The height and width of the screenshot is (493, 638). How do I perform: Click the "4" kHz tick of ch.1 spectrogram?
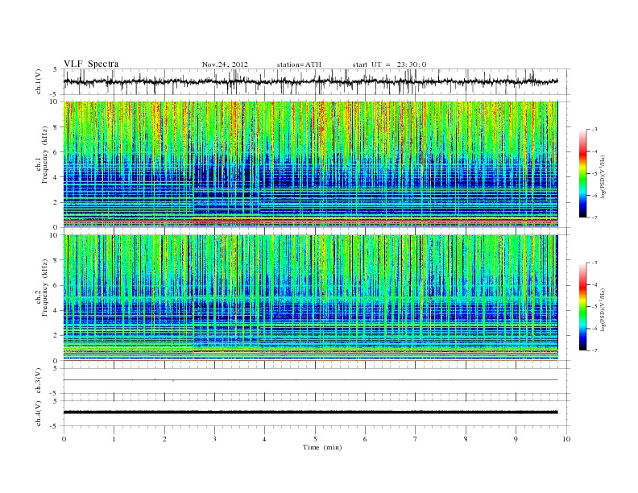(x=56, y=177)
